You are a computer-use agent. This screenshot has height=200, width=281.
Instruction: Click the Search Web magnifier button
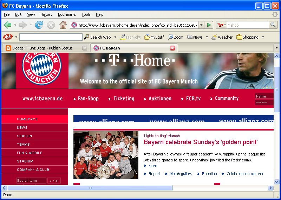click(x=98, y=37)
